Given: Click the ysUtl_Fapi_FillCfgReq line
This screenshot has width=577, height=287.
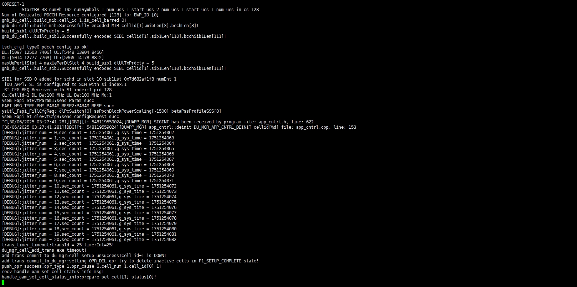Looking at the screenshot, I should coord(112,111).
